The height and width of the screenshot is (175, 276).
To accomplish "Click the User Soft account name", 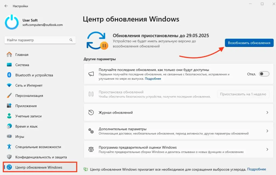I will point(30,20).
